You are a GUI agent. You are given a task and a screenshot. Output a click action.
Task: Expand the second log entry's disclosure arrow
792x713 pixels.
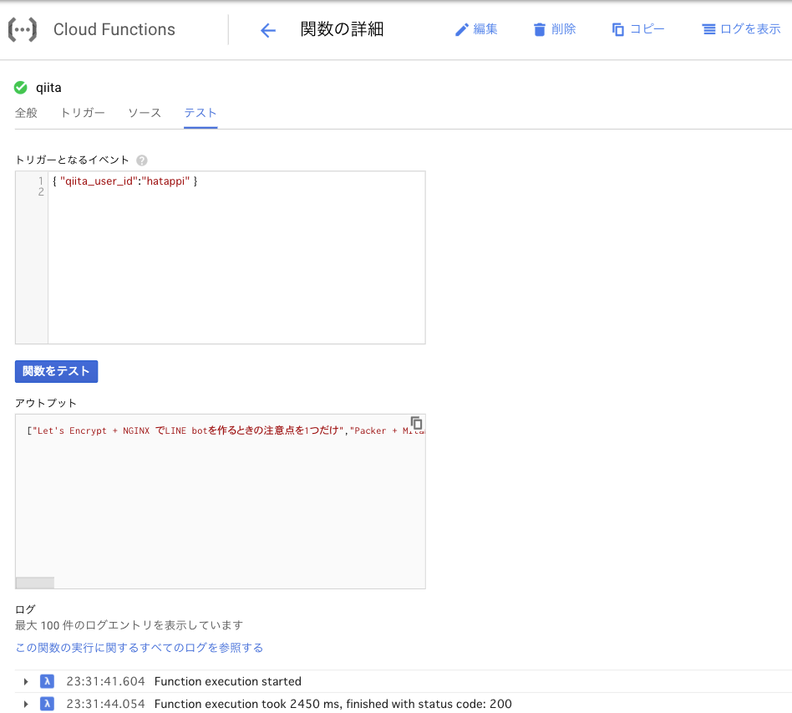pyautogui.click(x=25, y=704)
